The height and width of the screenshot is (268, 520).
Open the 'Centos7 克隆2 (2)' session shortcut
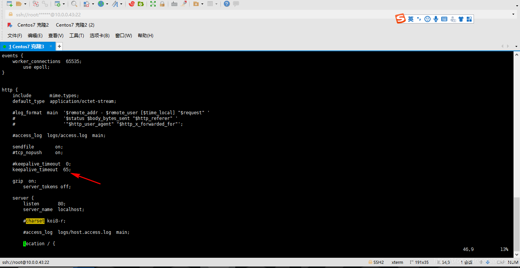pyautogui.click(x=75, y=25)
